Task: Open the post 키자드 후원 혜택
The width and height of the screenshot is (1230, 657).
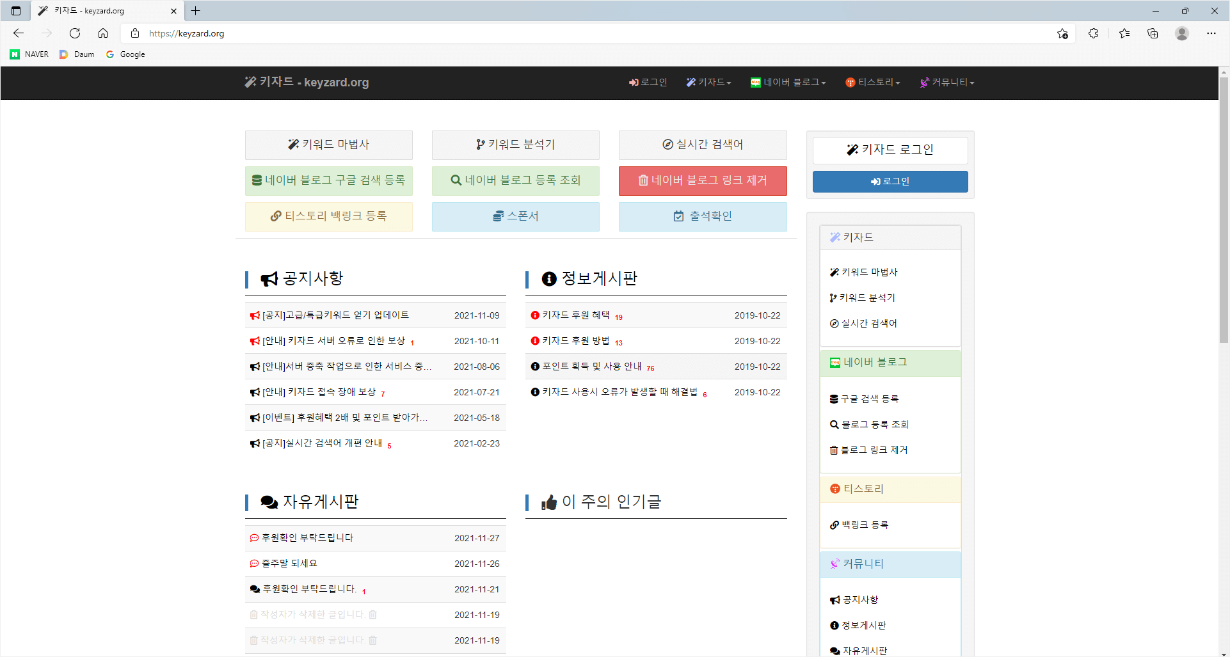Action: point(575,315)
